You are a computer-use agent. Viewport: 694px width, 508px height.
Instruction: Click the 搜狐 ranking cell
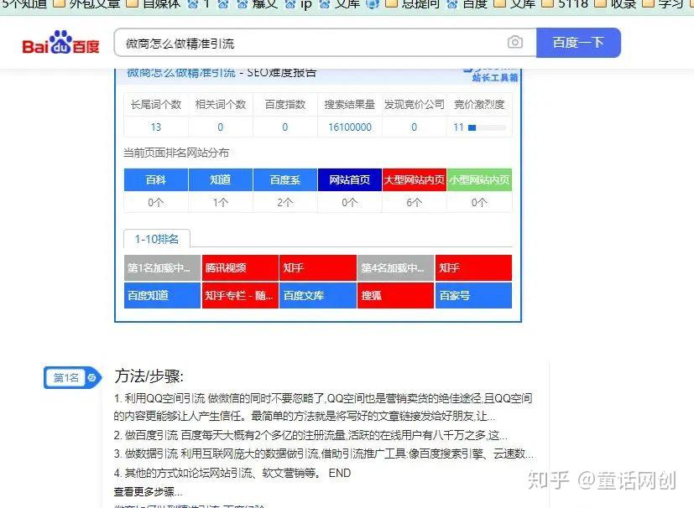tap(395, 295)
